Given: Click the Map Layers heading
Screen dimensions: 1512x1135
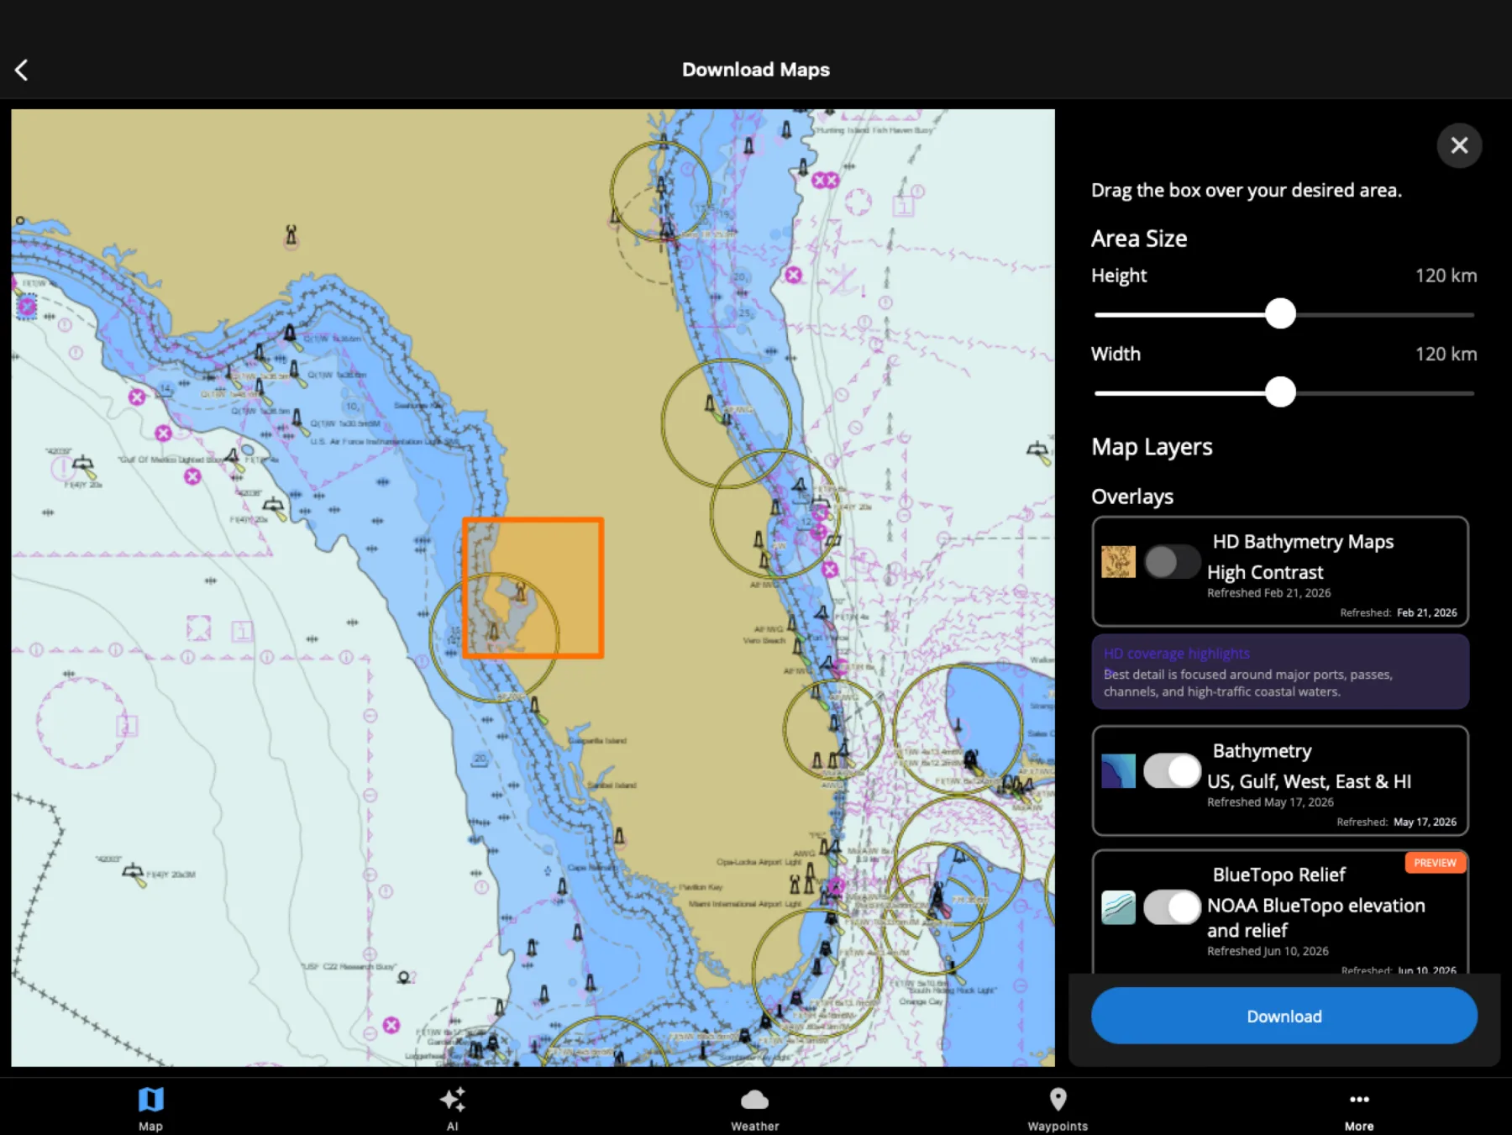Looking at the screenshot, I should [x=1152, y=447].
